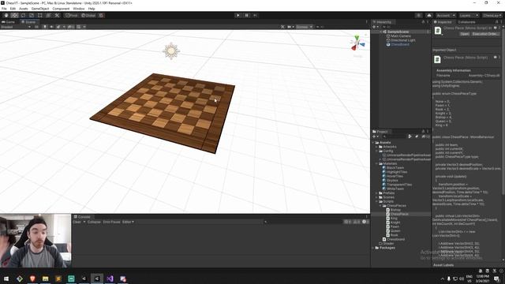
Task: Collapse the Assets folder
Action: [373, 142]
